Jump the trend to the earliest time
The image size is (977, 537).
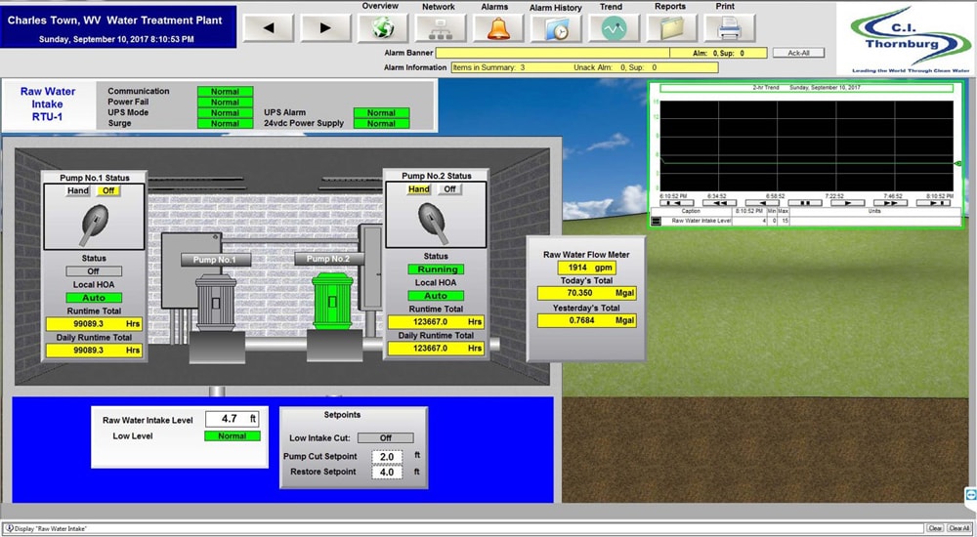pos(675,203)
